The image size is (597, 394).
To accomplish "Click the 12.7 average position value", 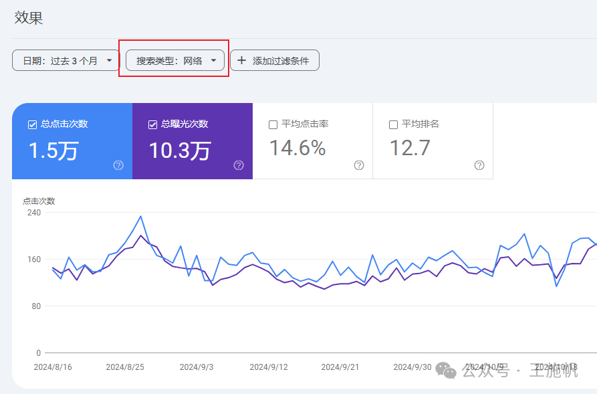I will 410,148.
